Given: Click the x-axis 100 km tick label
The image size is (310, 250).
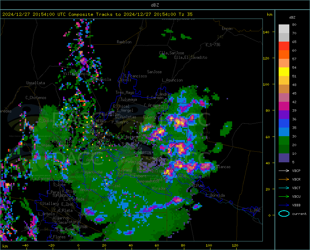Looking at the screenshot, I should pyautogui.click(x=209, y=245).
